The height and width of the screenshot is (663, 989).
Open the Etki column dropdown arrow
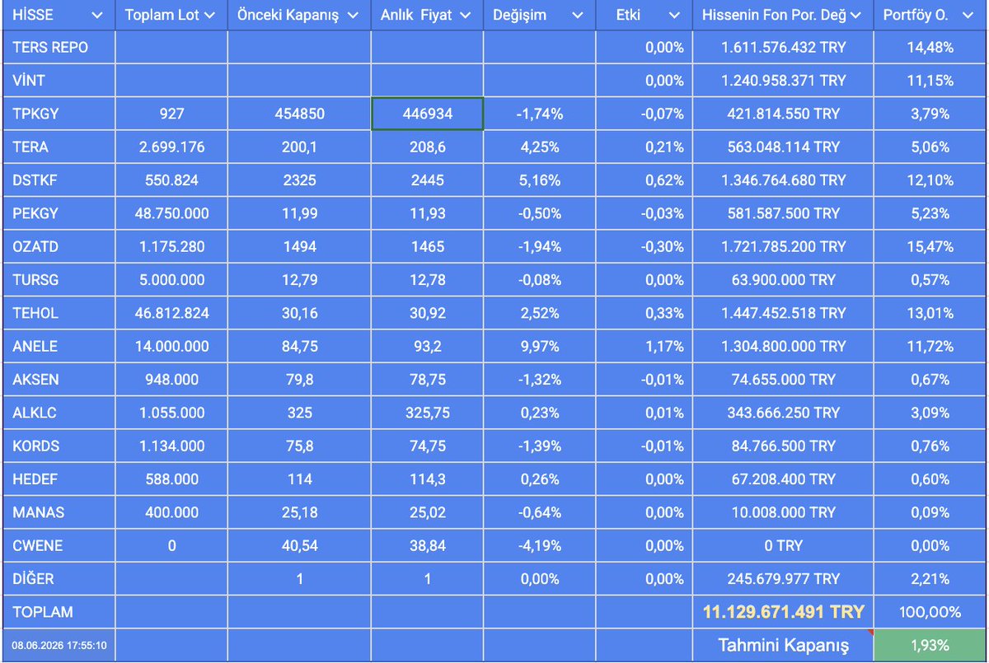pyautogui.click(x=675, y=16)
